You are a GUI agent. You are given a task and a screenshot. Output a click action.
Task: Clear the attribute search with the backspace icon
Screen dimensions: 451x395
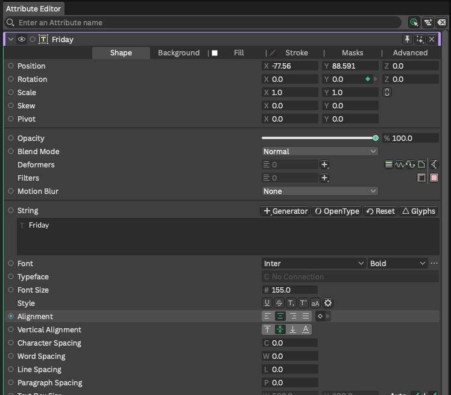441,22
